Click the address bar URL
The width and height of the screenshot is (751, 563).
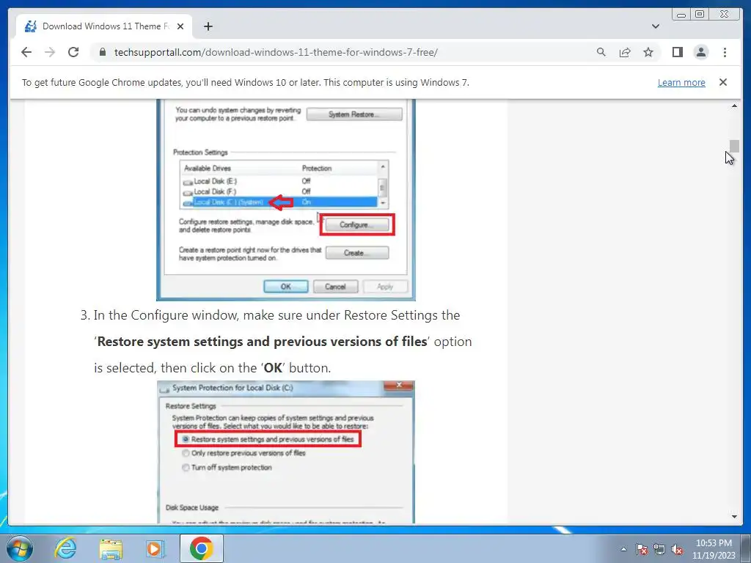[276, 52]
